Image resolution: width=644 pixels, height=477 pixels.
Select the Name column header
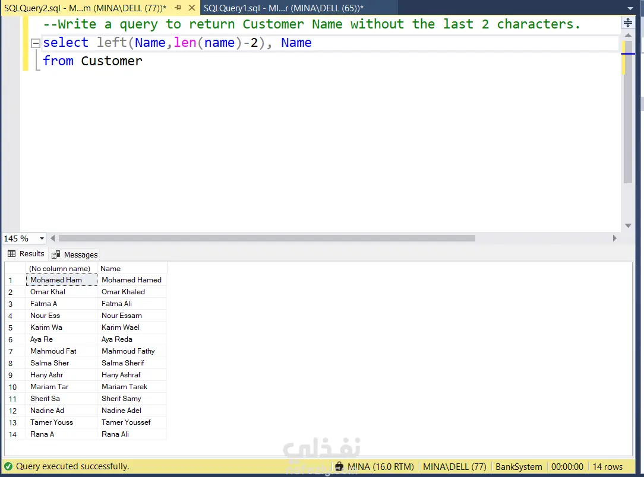pos(132,269)
